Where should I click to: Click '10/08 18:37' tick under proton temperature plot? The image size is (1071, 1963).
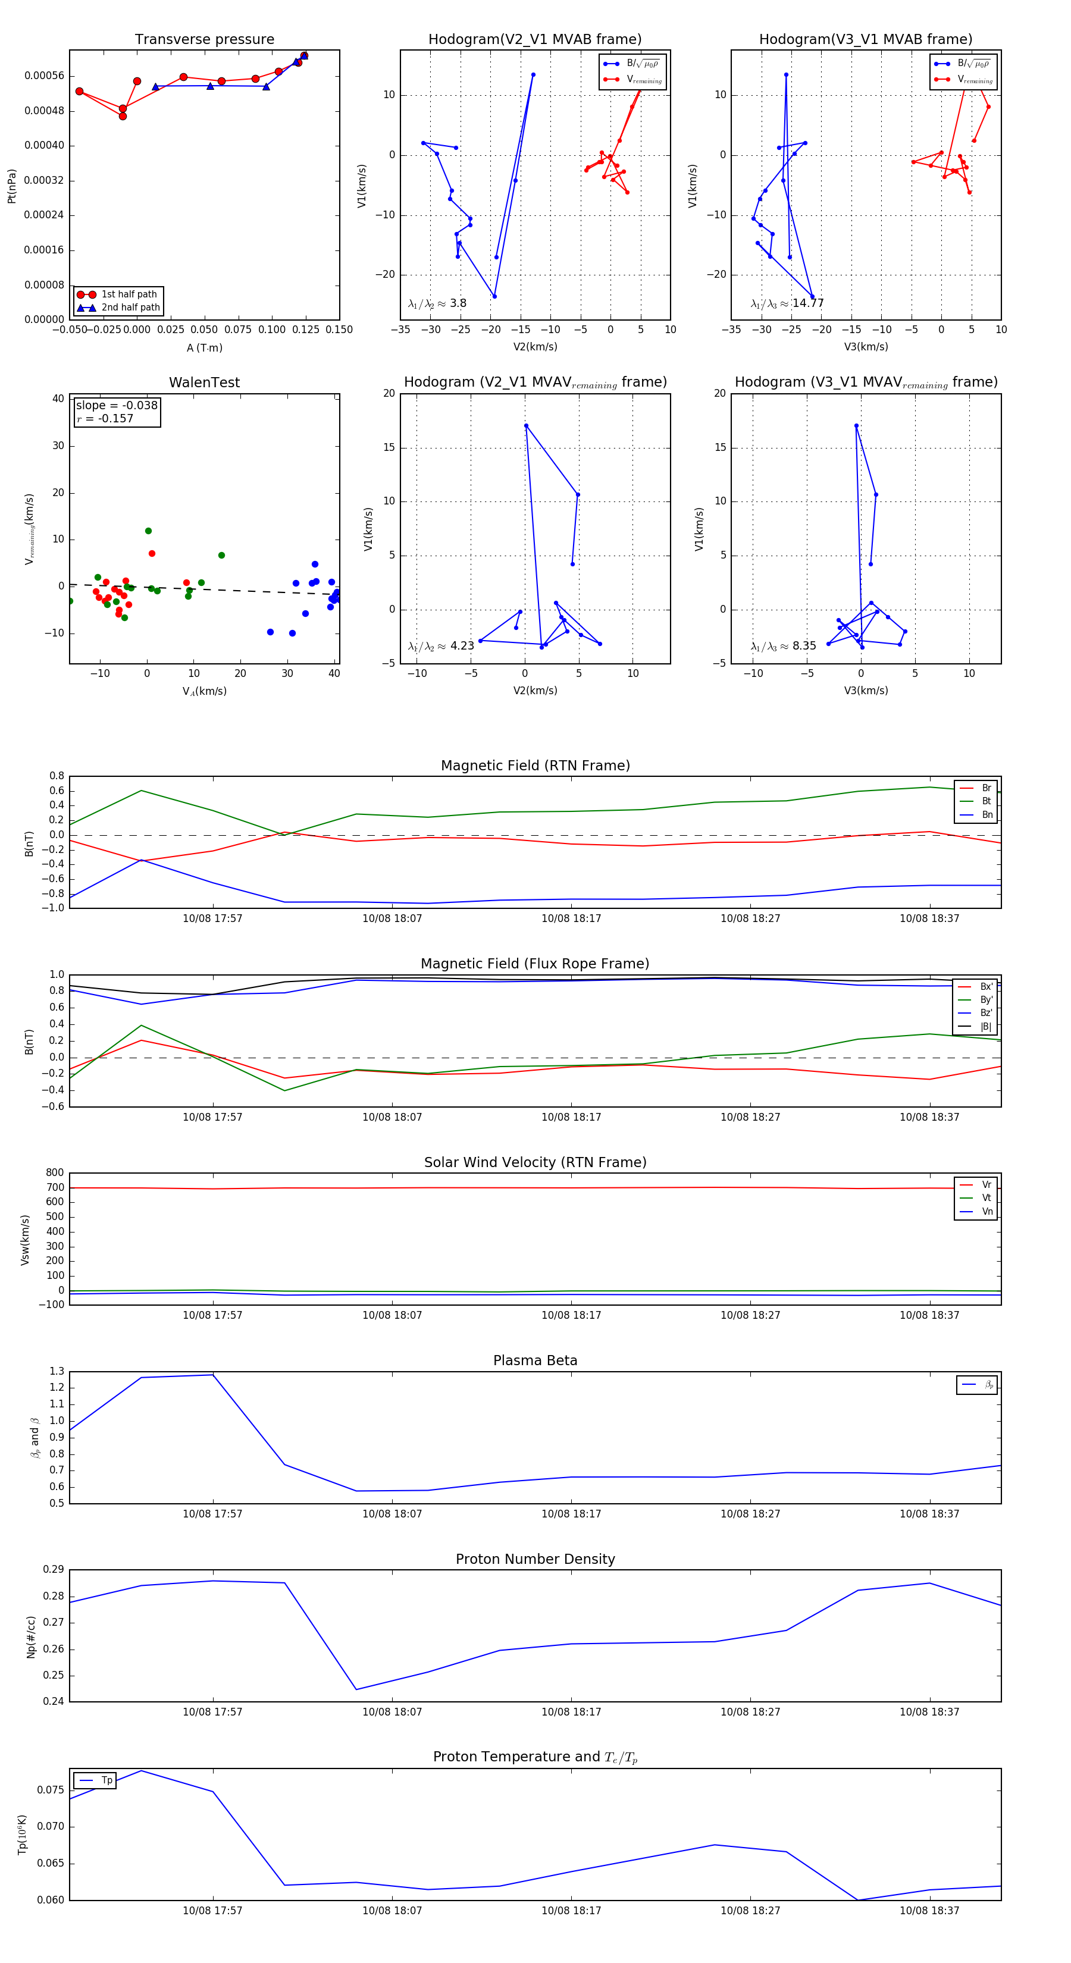(929, 1911)
